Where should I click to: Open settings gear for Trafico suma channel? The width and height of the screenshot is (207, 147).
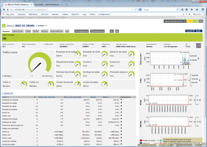tap(121, 138)
